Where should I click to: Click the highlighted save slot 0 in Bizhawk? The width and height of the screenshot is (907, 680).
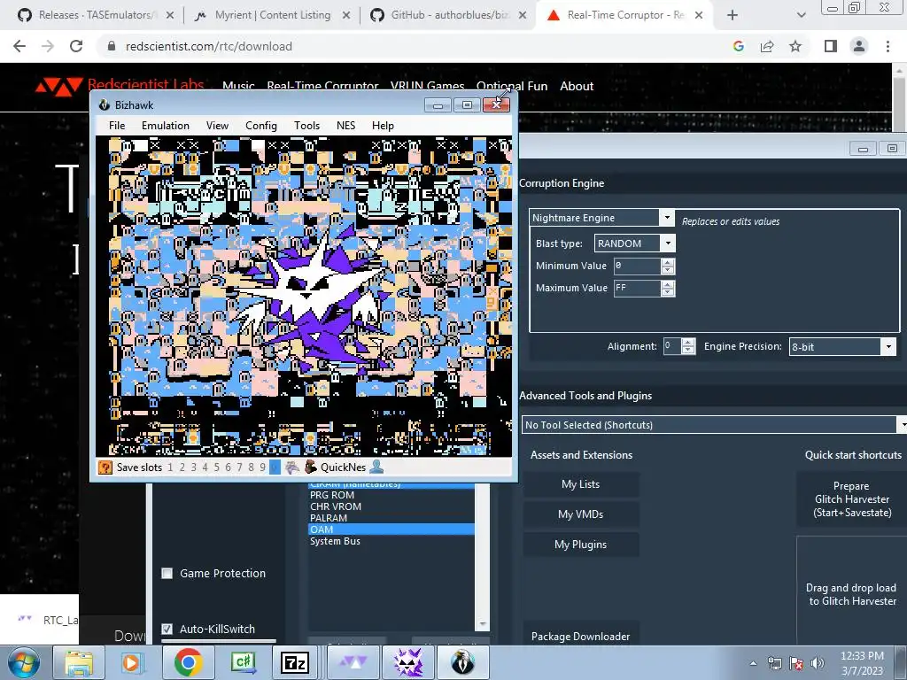click(275, 467)
